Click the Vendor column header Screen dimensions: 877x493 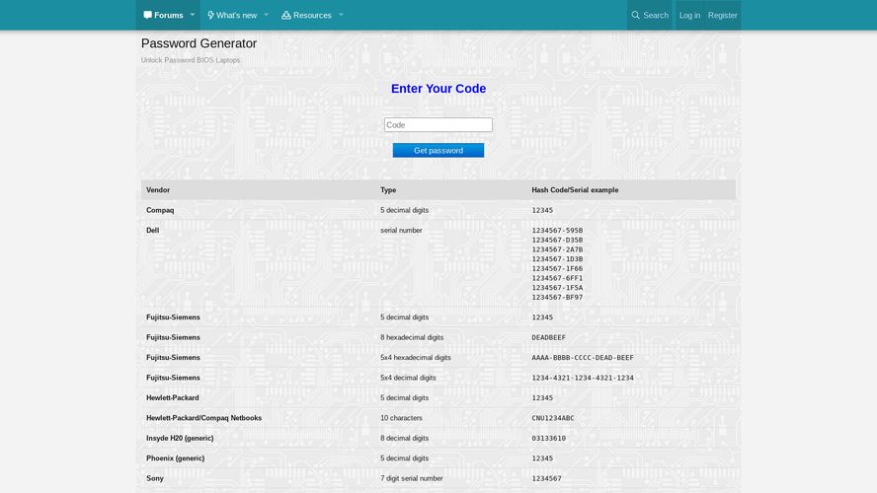pyautogui.click(x=158, y=190)
